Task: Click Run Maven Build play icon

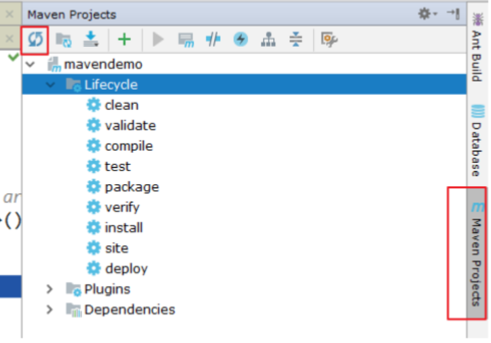Action: pyautogui.click(x=158, y=39)
